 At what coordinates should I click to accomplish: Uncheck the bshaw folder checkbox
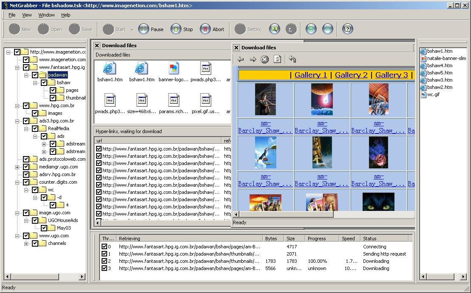tap(44, 82)
